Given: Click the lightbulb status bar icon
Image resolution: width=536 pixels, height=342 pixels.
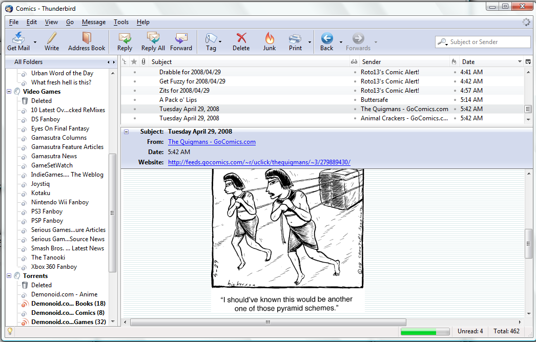Looking at the screenshot, I should coord(10,331).
